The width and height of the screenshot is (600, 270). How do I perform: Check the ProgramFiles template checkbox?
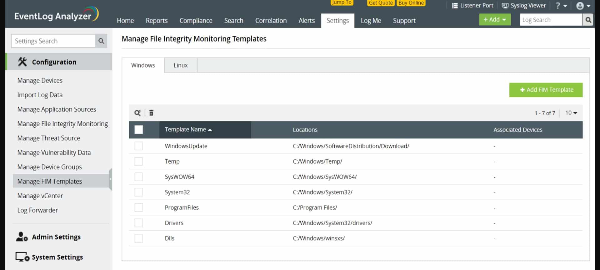139,207
